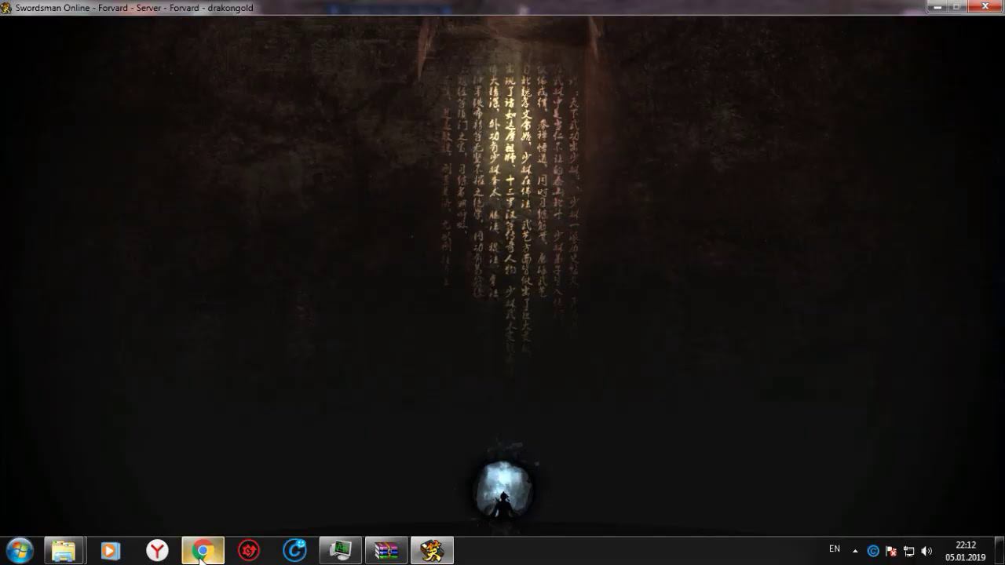This screenshot has width=1005, height=565.
Task: Open the blue C smiley app icon
Action: click(294, 550)
